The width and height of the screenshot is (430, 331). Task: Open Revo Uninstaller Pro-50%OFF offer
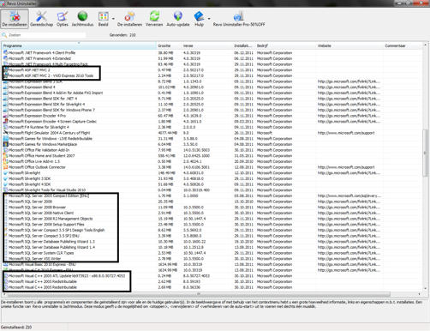(x=239, y=19)
